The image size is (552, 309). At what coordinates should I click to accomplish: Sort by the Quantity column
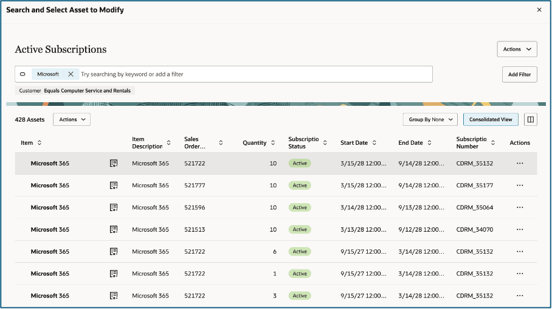[273, 143]
